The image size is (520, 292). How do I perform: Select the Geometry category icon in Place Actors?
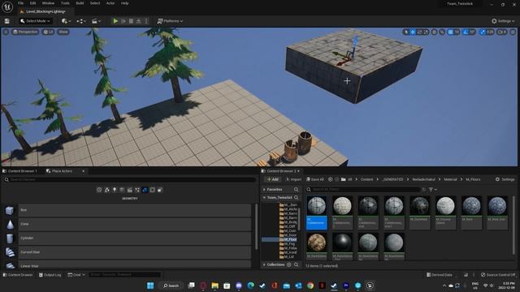[x=145, y=190]
